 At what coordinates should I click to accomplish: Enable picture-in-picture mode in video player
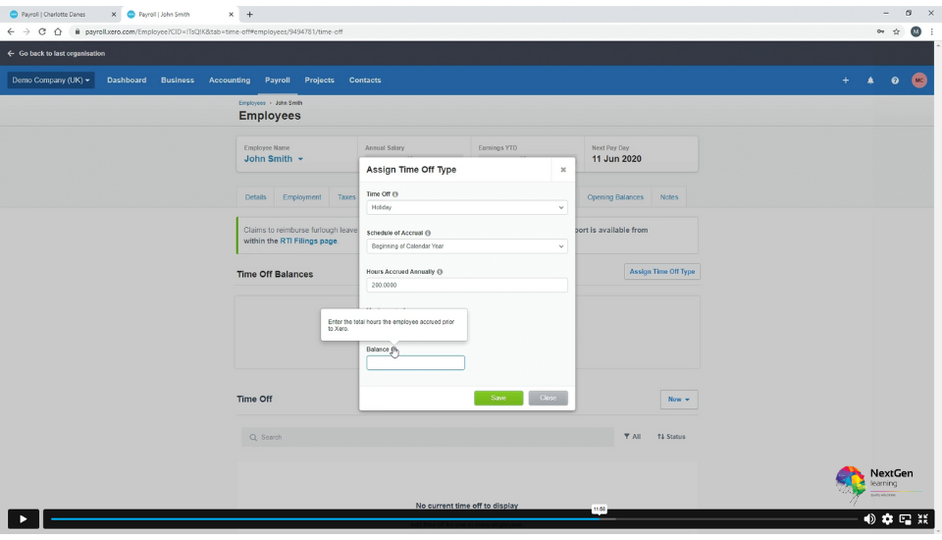(906, 519)
